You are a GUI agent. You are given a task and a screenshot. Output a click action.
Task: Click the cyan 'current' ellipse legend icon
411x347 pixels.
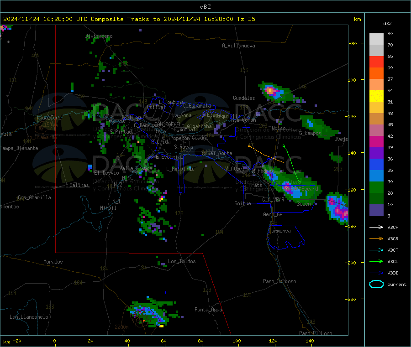(376, 284)
